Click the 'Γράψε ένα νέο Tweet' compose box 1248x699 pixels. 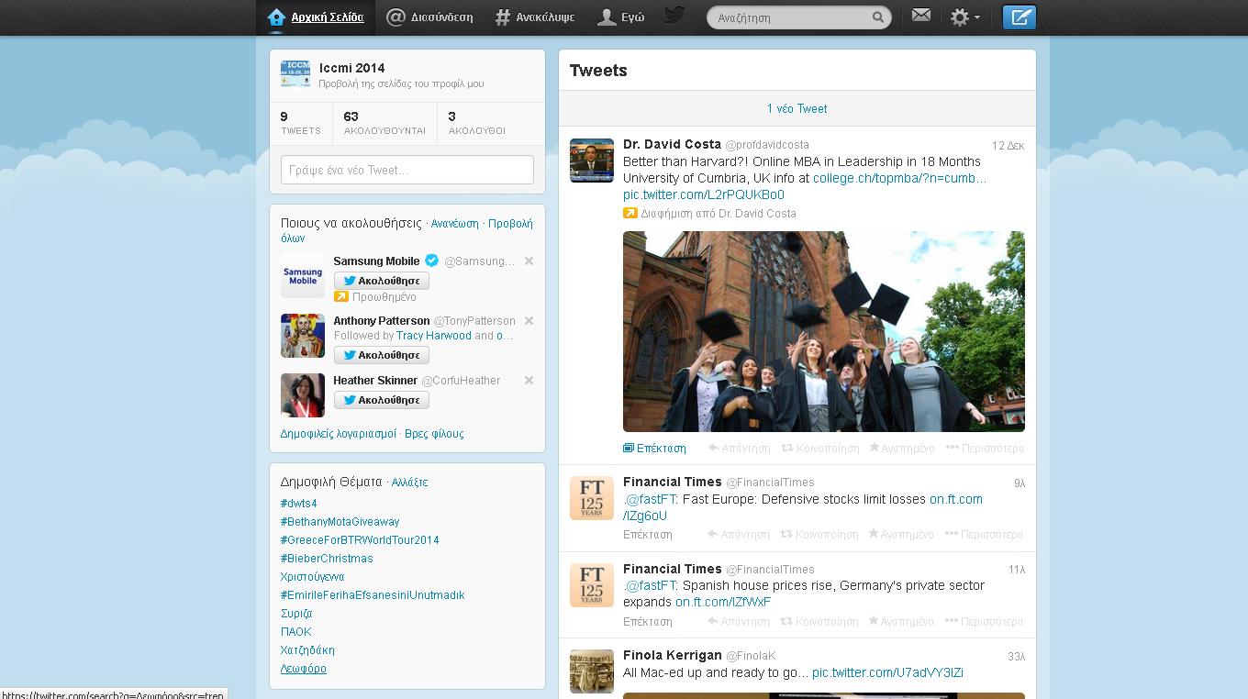[x=407, y=170]
